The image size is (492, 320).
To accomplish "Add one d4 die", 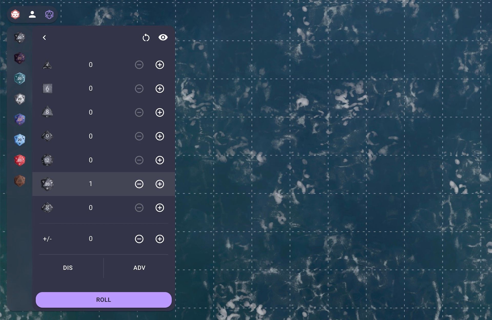I will [160, 65].
